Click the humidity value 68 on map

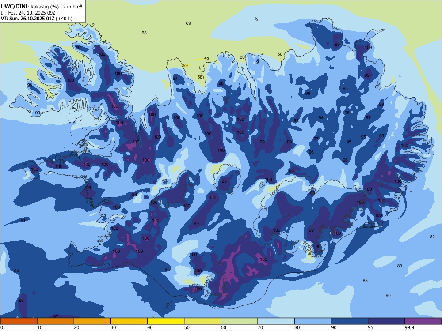coord(144,33)
